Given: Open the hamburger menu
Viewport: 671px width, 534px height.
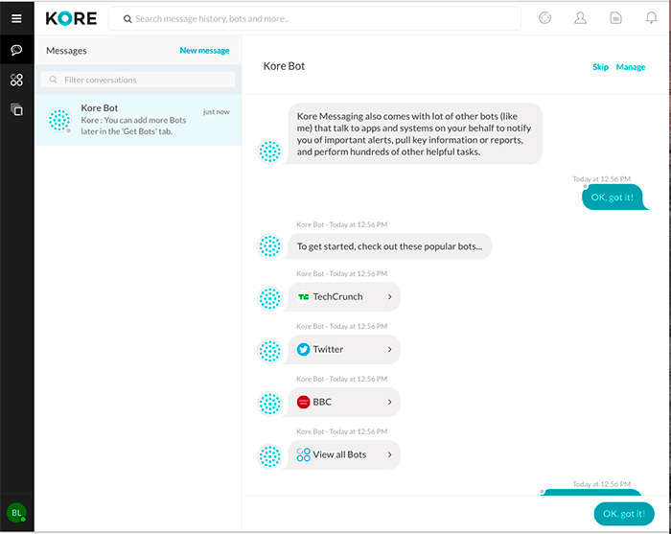Looking at the screenshot, I should coord(16,18).
